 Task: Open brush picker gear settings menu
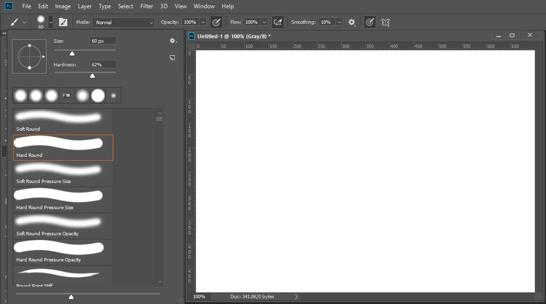point(173,41)
